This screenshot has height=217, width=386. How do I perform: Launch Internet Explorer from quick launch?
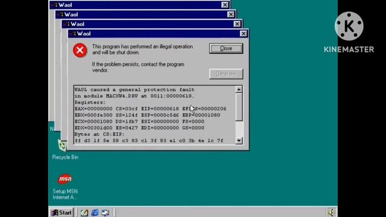click(95, 213)
